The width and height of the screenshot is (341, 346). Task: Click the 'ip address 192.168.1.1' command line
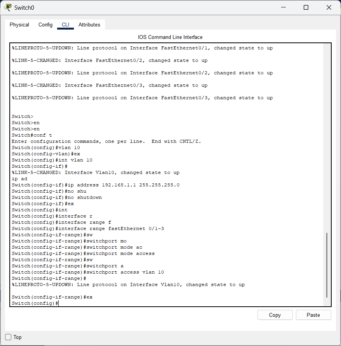(x=95, y=185)
